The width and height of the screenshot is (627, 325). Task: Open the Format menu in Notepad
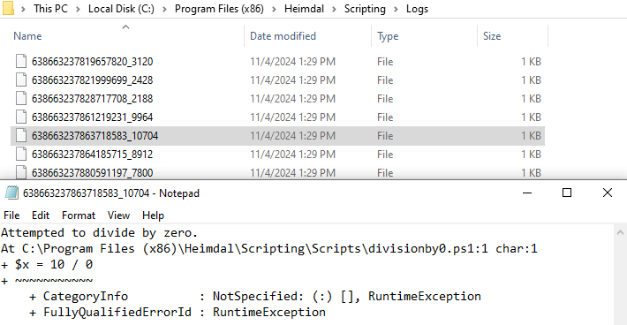coord(79,215)
